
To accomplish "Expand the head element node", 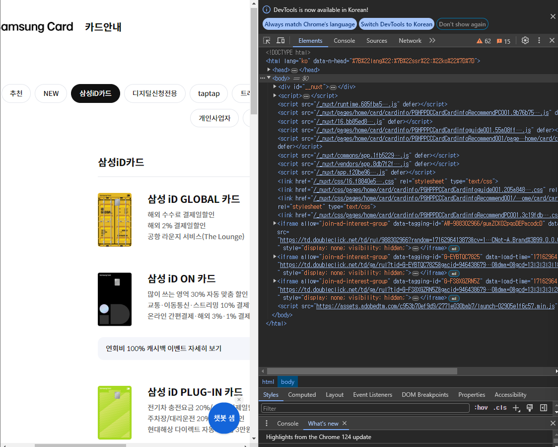I will pyautogui.click(x=269, y=70).
